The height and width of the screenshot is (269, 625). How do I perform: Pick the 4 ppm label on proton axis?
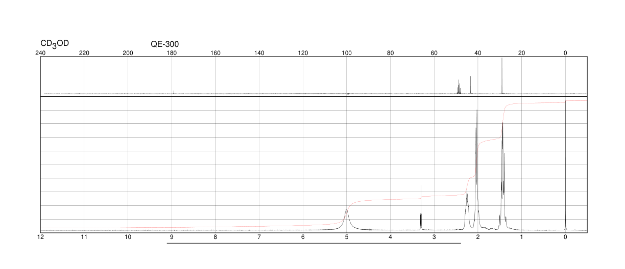pyautogui.click(x=390, y=237)
